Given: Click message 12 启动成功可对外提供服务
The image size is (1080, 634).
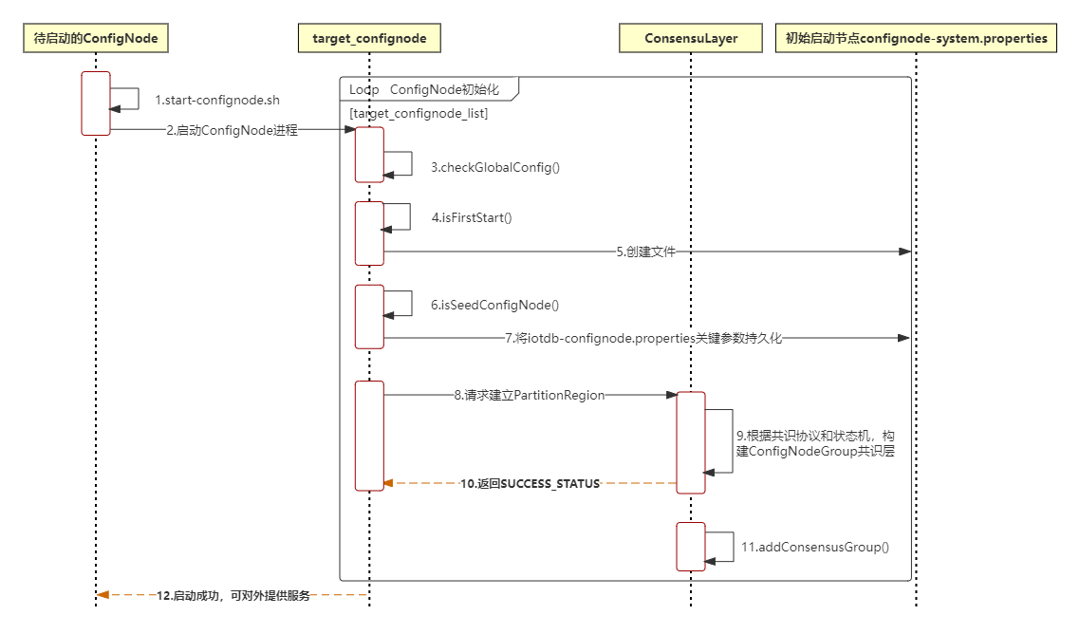Looking at the screenshot, I should tap(233, 595).
